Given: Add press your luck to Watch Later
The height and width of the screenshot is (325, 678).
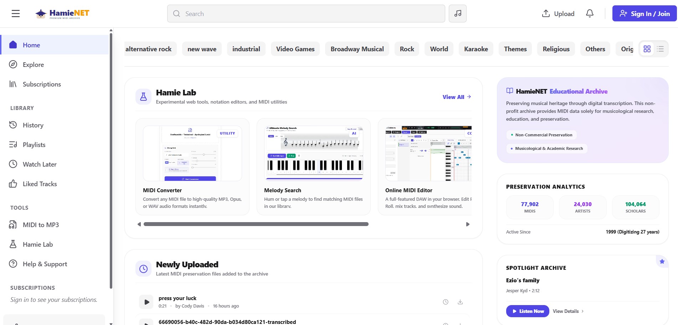Looking at the screenshot, I should tap(446, 302).
